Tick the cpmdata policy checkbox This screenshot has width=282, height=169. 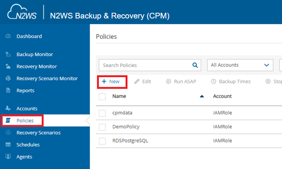click(x=102, y=113)
